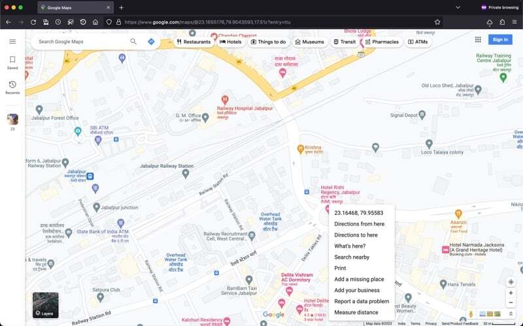Choose Report a data problem

(362, 301)
